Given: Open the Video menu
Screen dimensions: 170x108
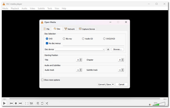Looking at the screenshot, I should click(32, 8).
